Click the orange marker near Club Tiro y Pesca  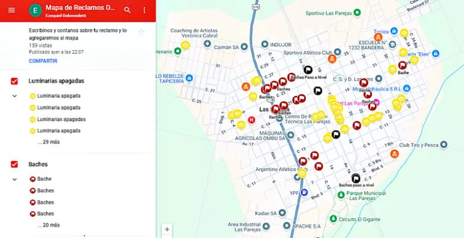[x=394, y=154]
